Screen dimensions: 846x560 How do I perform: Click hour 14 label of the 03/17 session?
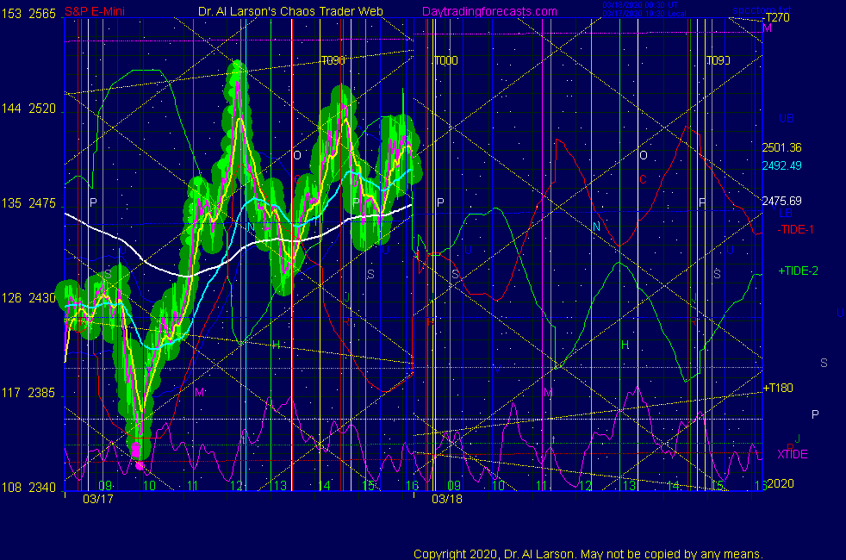[x=324, y=486]
